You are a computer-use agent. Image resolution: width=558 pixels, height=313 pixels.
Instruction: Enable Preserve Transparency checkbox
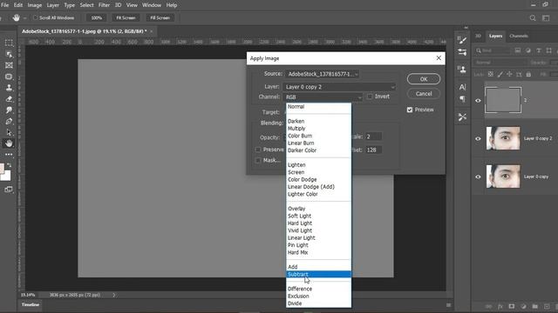258,150
